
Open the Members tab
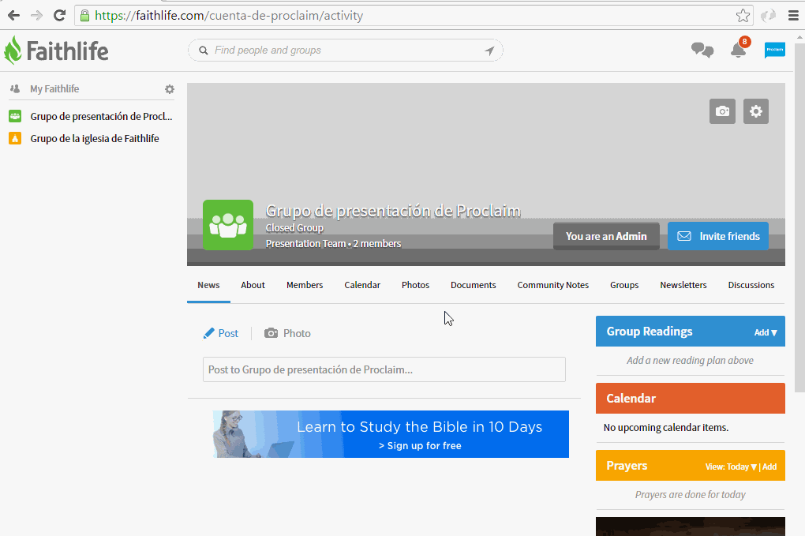[x=305, y=285]
